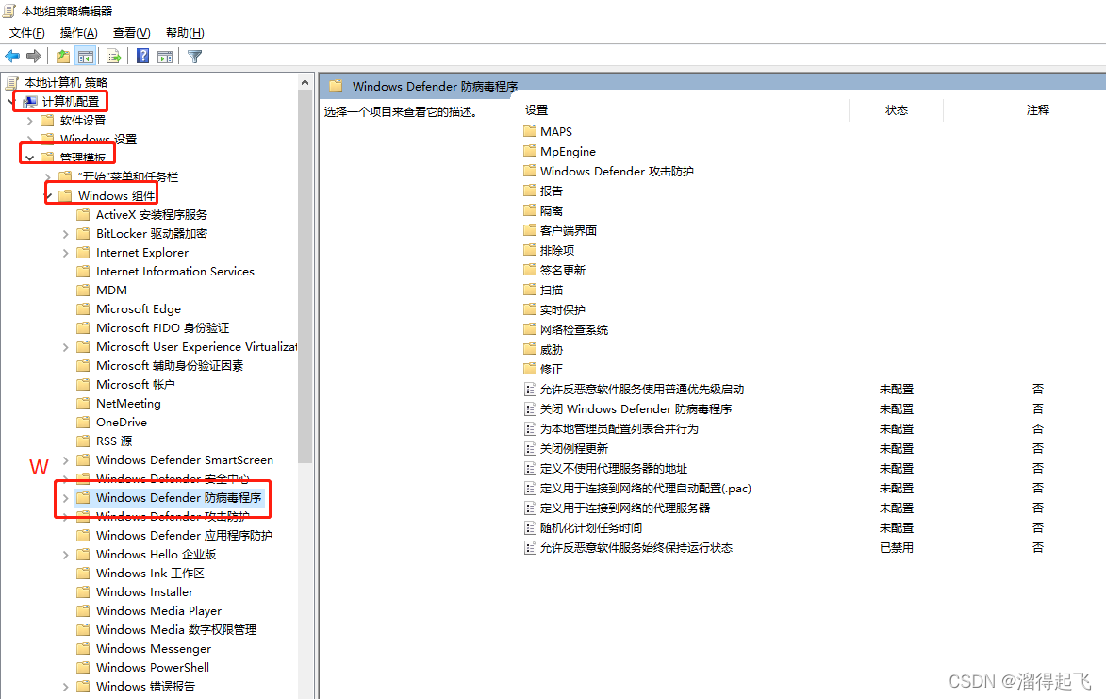Select policy 随机化计划任务时间
This screenshot has height=699, width=1106.
[x=584, y=527]
